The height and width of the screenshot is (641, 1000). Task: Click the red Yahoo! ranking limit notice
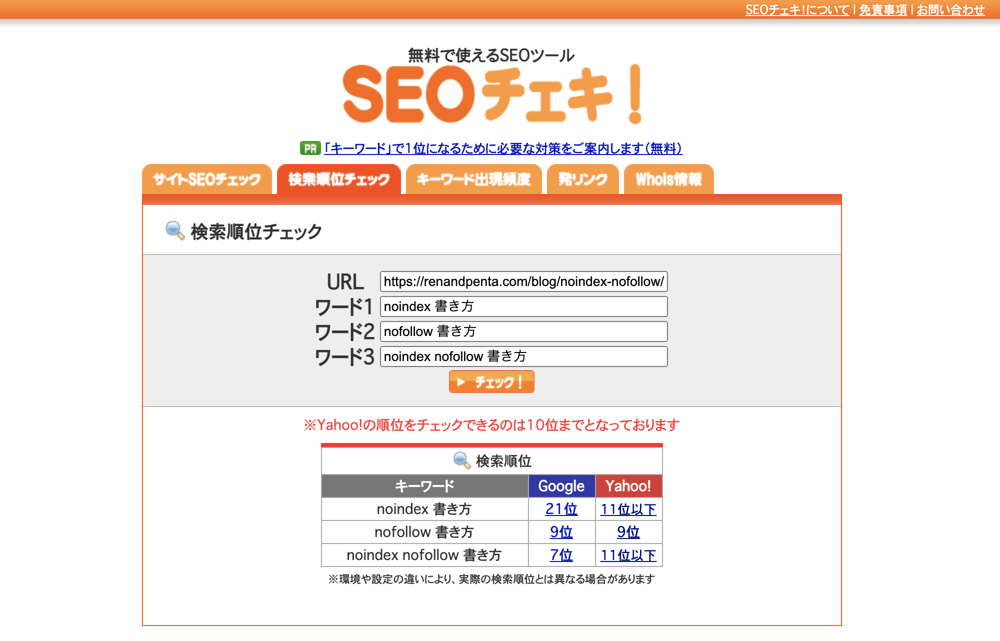click(x=491, y=425)
